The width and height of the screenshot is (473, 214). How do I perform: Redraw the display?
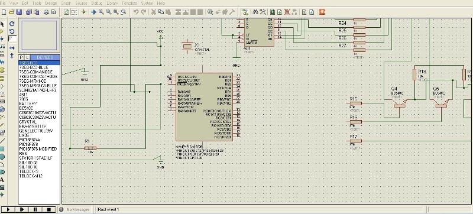click(66, 12)
